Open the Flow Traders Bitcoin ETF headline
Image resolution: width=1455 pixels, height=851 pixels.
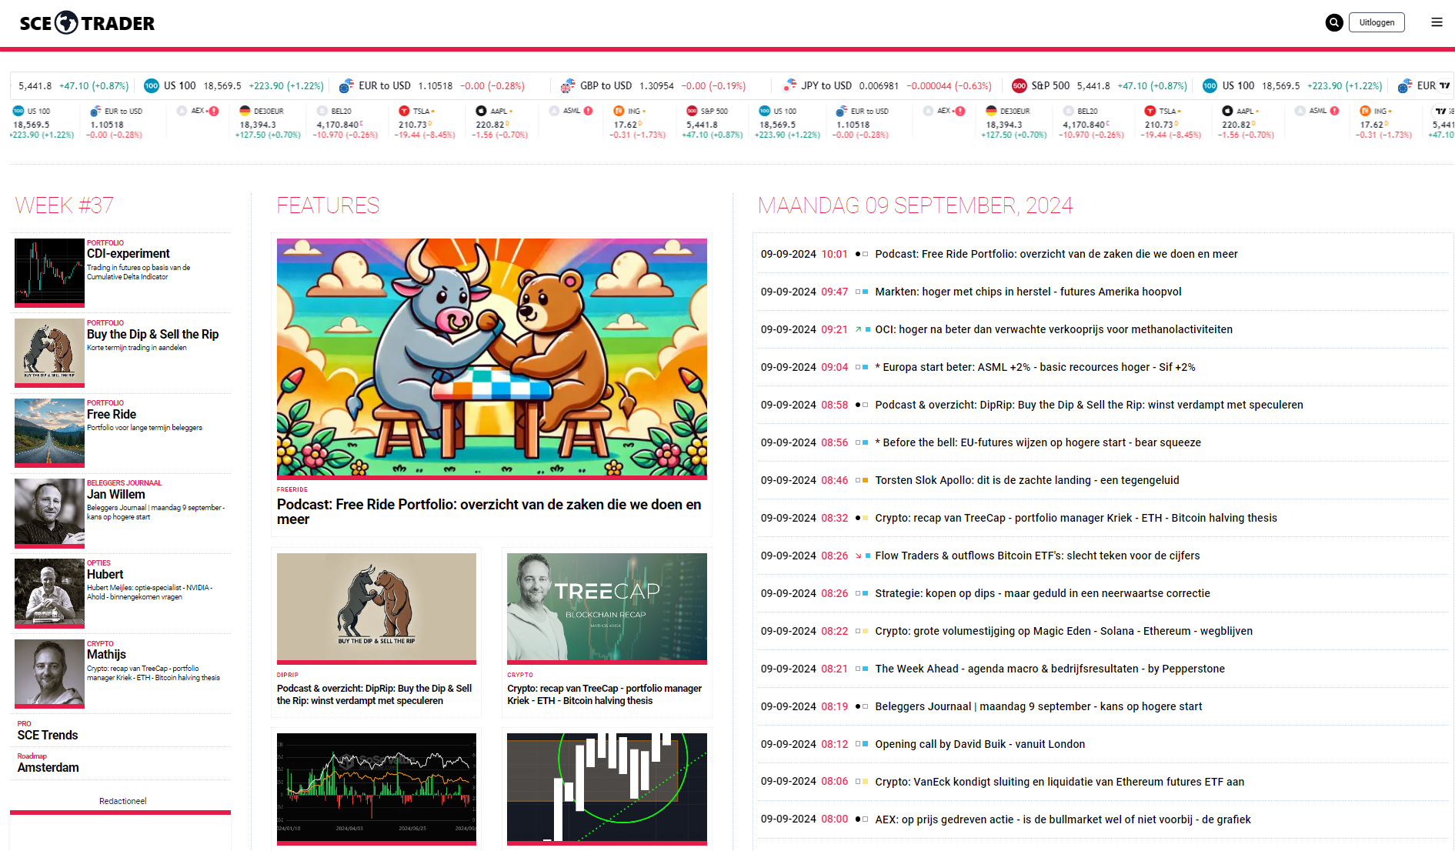1037,556
